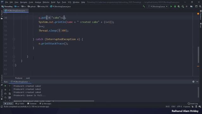Stop process in Run panel
The width and height of the screenshot is (202, 114).
click(x=5, y=90)
